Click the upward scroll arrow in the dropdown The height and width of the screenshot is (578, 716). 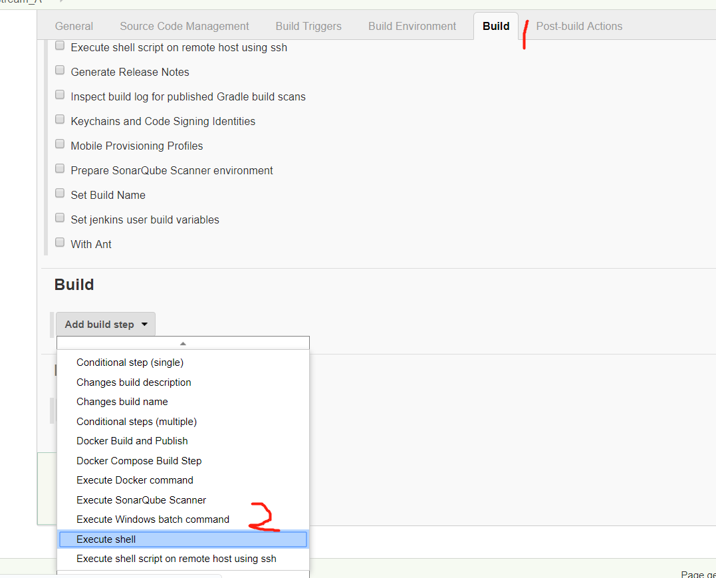(182, 342)
